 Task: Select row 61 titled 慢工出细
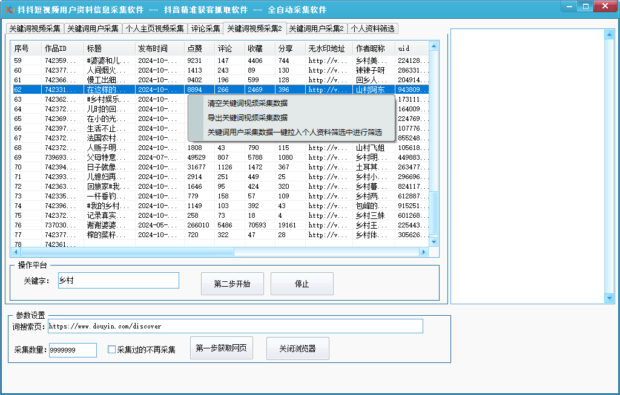(x=220, y=80)
